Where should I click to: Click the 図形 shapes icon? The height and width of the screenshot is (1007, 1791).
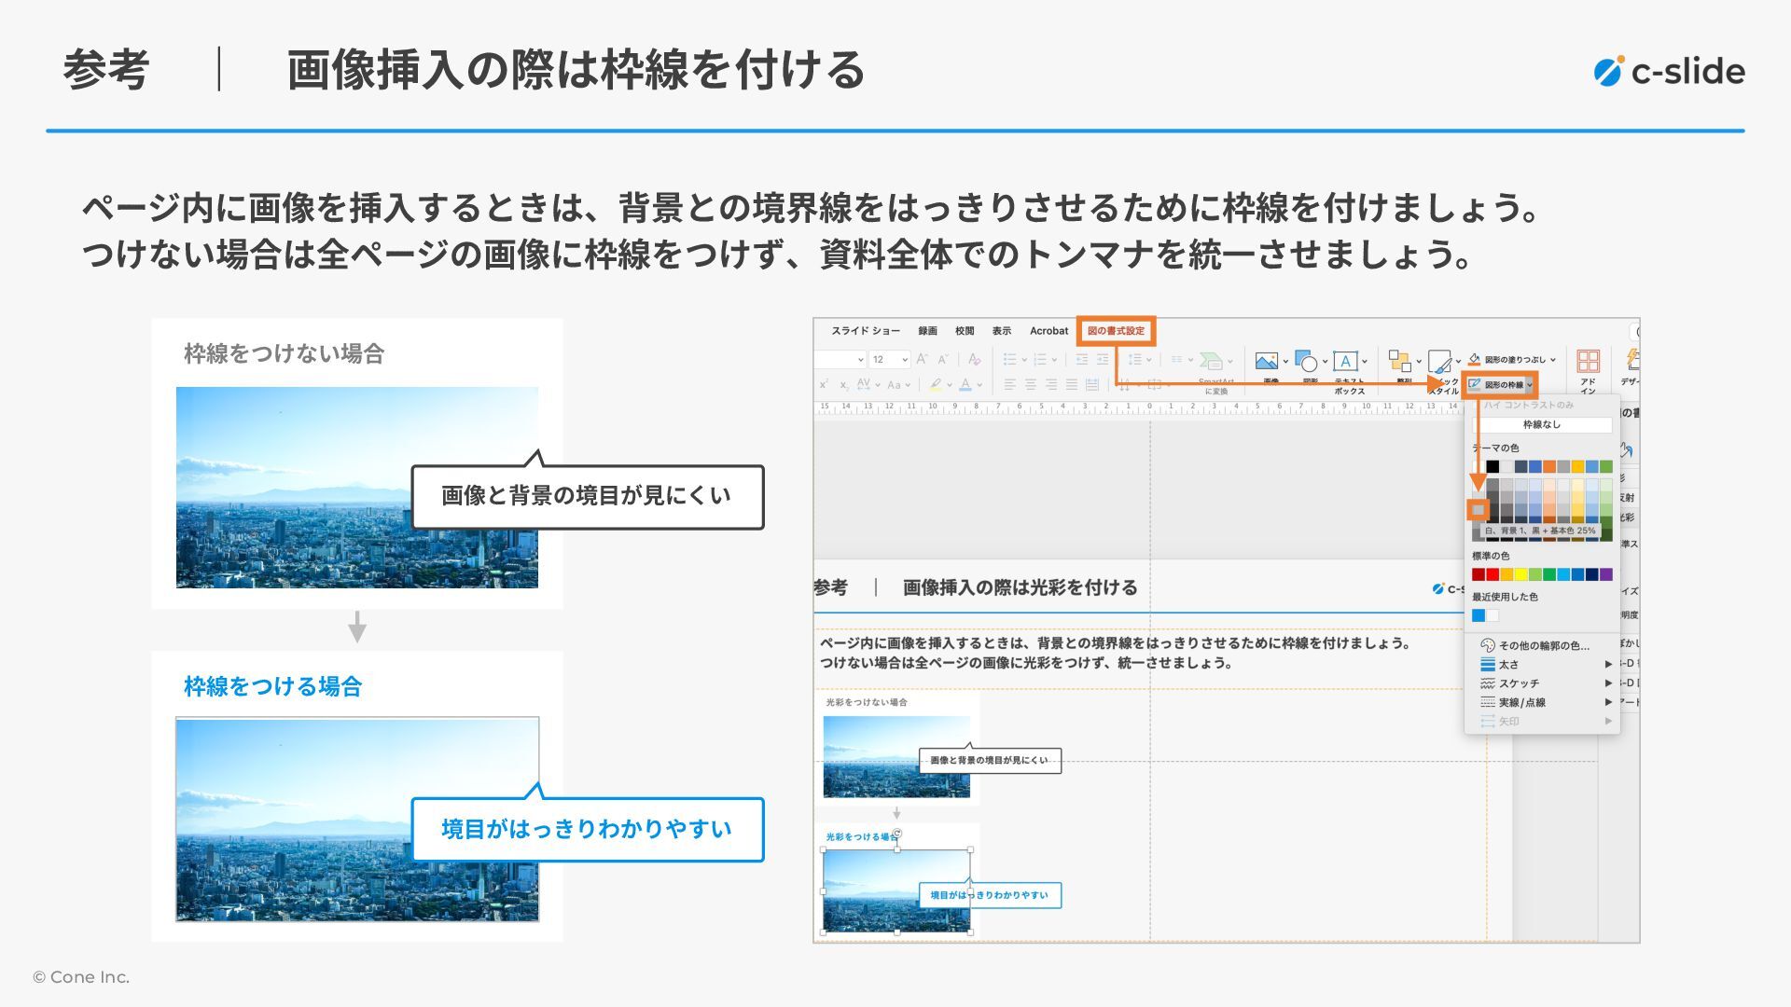point(1307,362)
